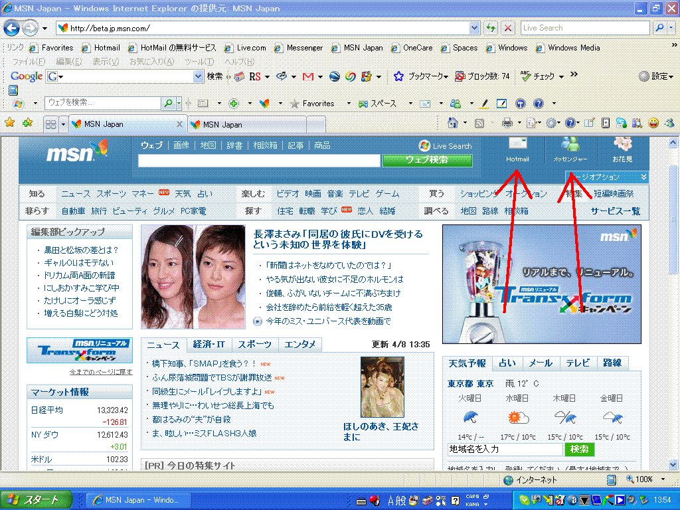Click the Tools gear icon

point(551,124)
